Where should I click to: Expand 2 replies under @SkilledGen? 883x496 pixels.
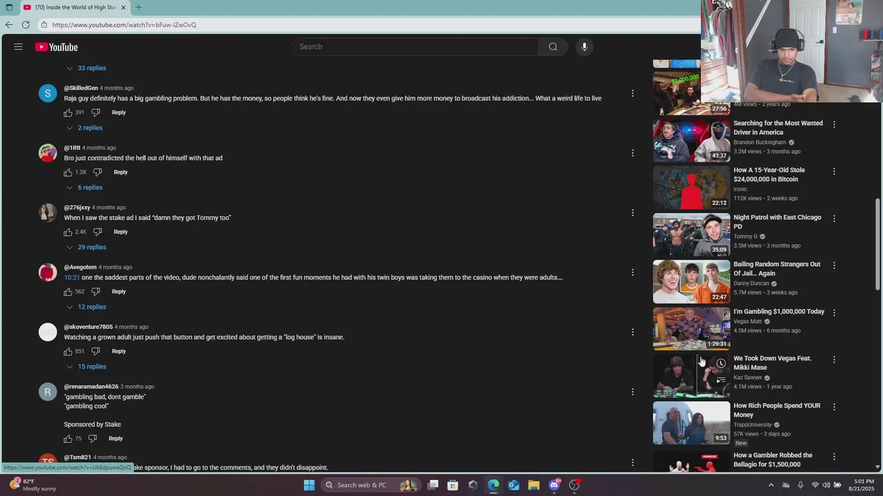(x=84, y=128)
